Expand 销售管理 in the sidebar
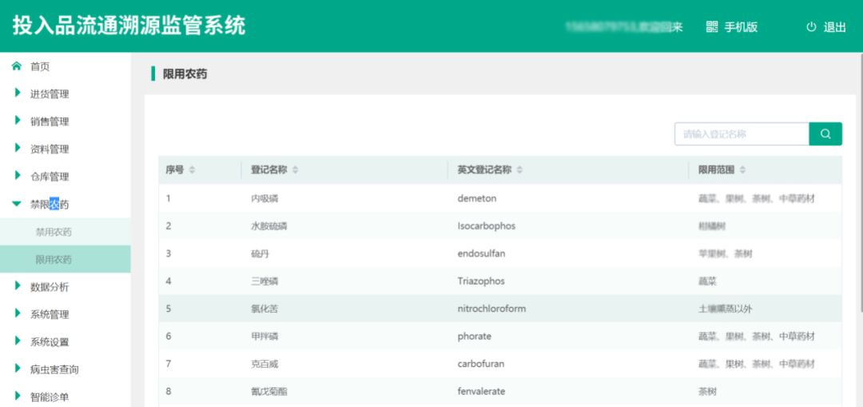 coord(50,122)
